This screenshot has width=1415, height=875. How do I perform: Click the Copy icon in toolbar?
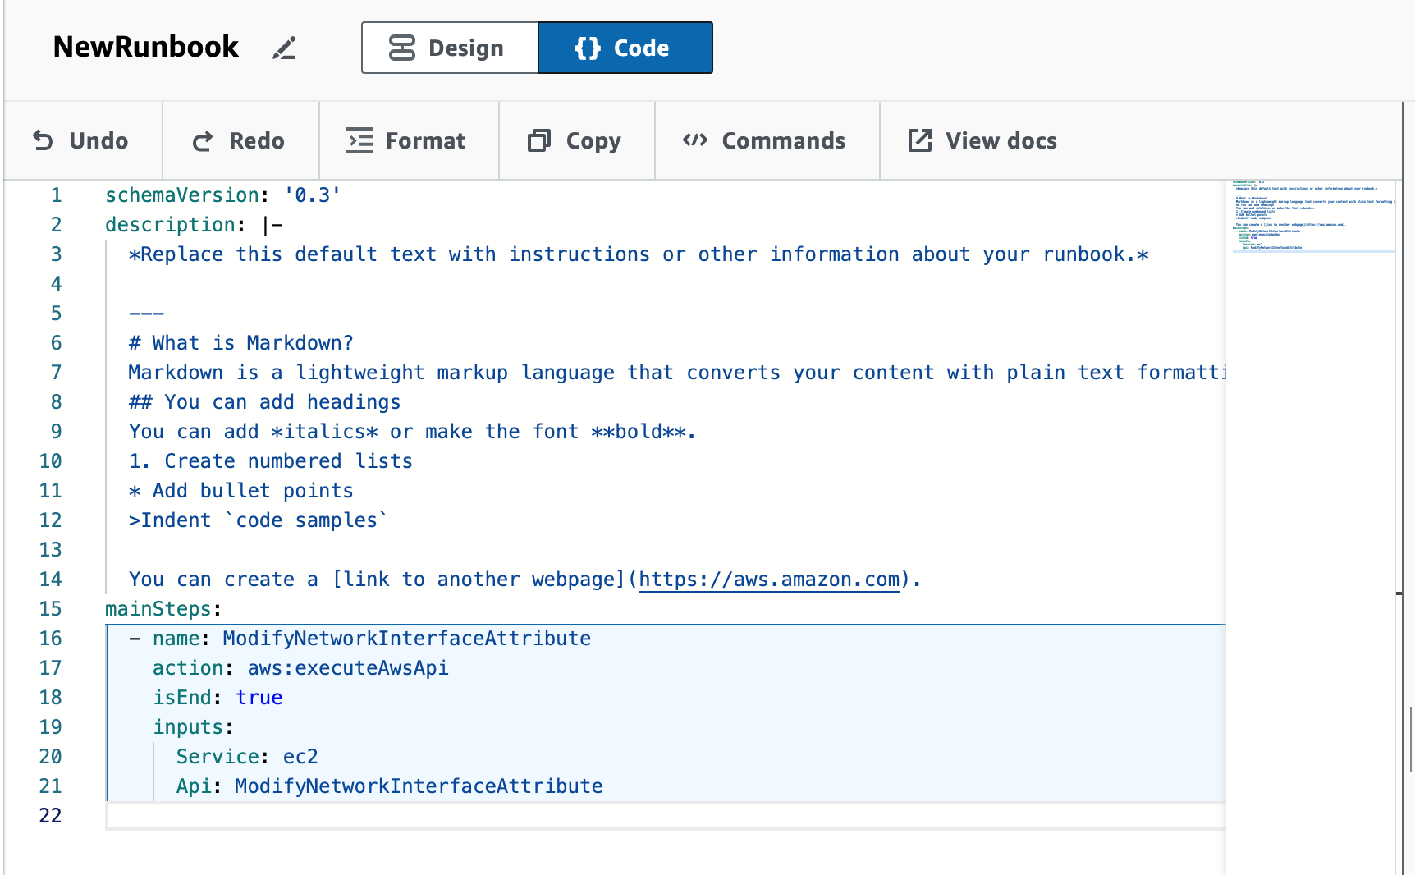[538, 141]
